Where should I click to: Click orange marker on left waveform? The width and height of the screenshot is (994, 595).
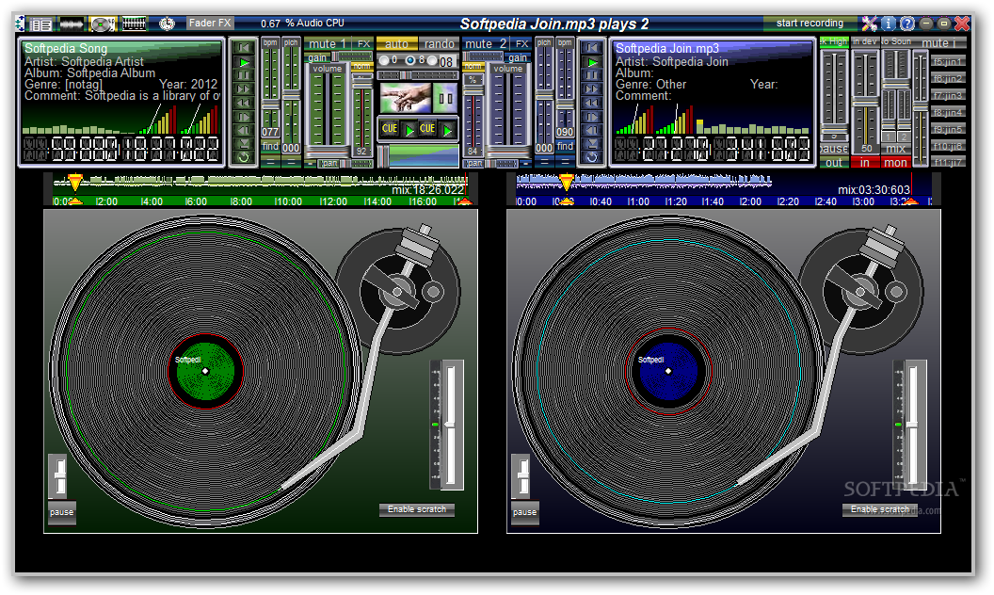74,184
